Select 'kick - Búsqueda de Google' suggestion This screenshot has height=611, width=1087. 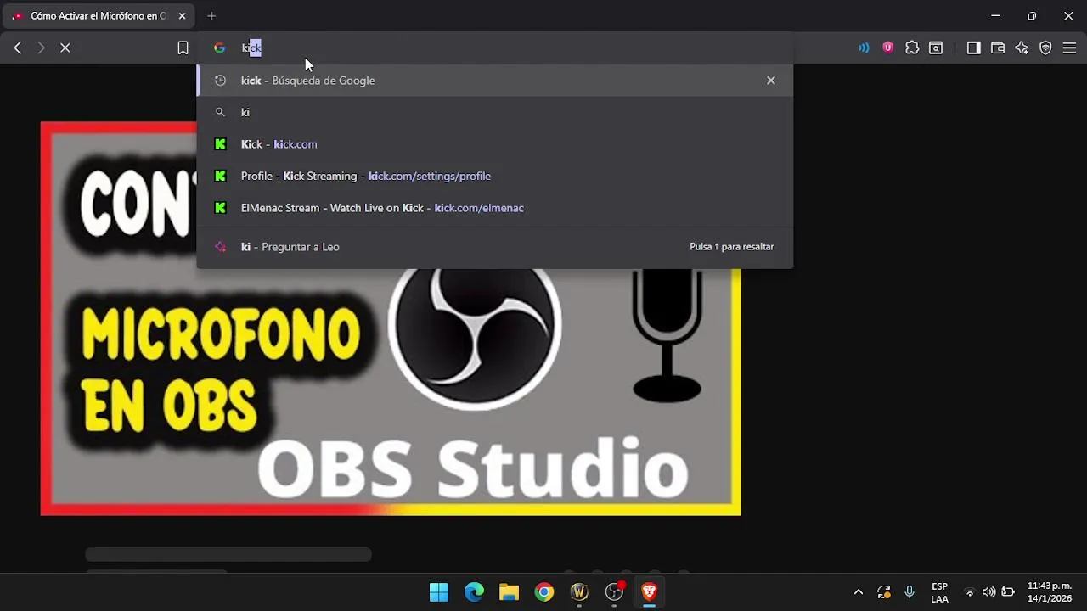tap(494, 81)
